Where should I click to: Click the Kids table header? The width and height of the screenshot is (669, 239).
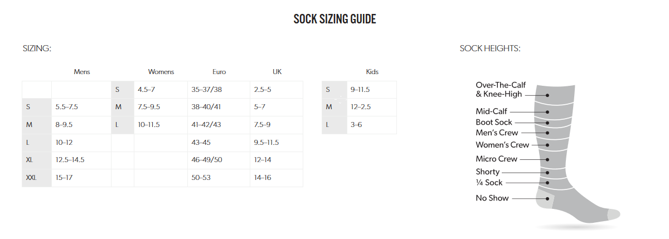click(x=372, y=72)
